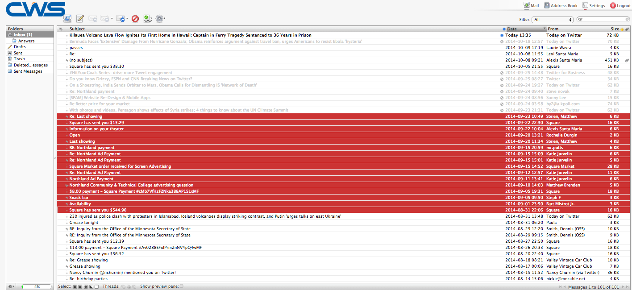Screen dimensions: 632x290
Task: Click the Check for new messages icon
Action: click(67, 19)
